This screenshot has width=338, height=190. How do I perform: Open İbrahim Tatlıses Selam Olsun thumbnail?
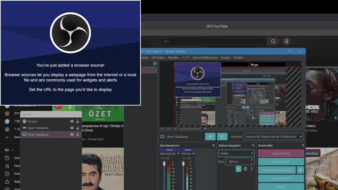(x=103, y=169)
